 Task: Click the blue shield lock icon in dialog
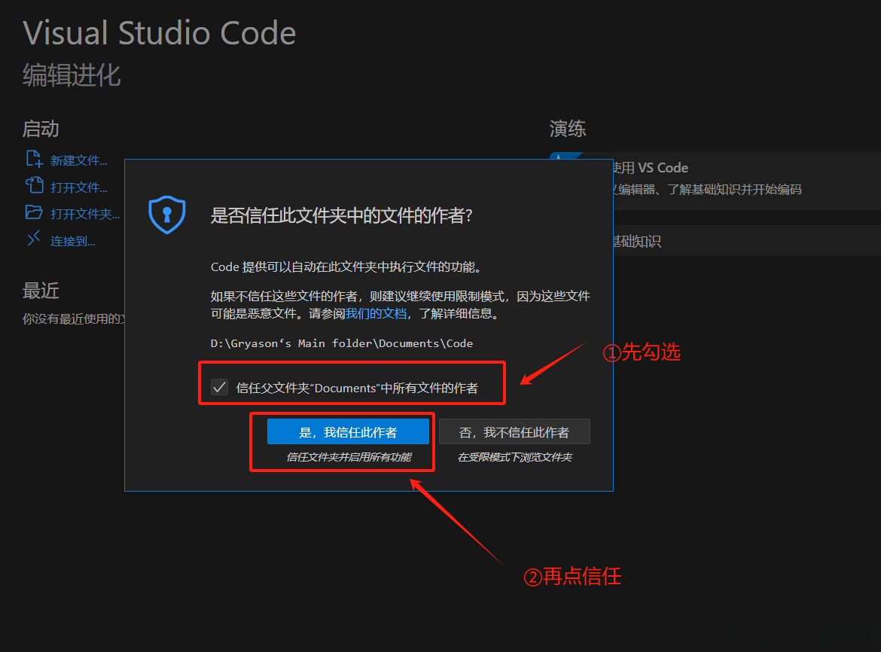click(x=167, y=215)
